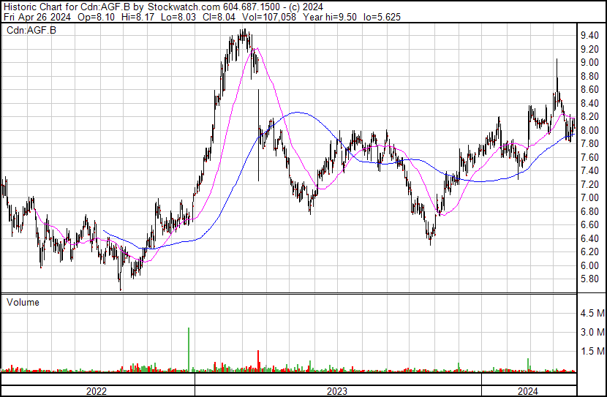The width and height of the screenshot is (607, 397).
Task: Click the close value "Cl=8.04"
Action: 219,17
